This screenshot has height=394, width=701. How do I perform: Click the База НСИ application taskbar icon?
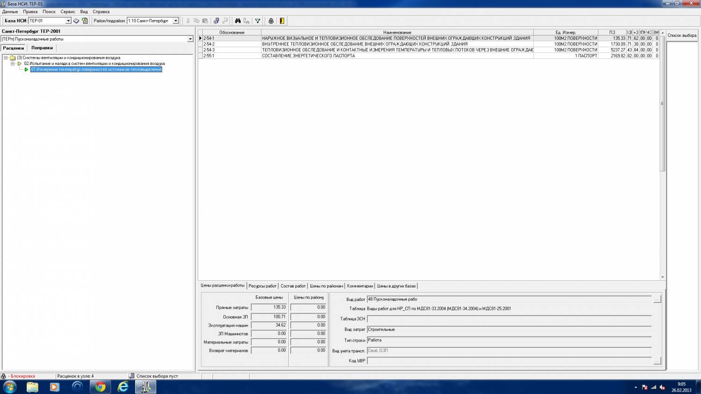[x=145, y=387]
